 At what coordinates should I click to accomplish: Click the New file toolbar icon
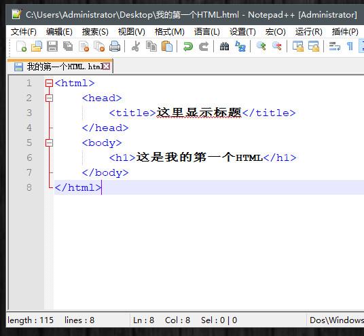point(21,46)
